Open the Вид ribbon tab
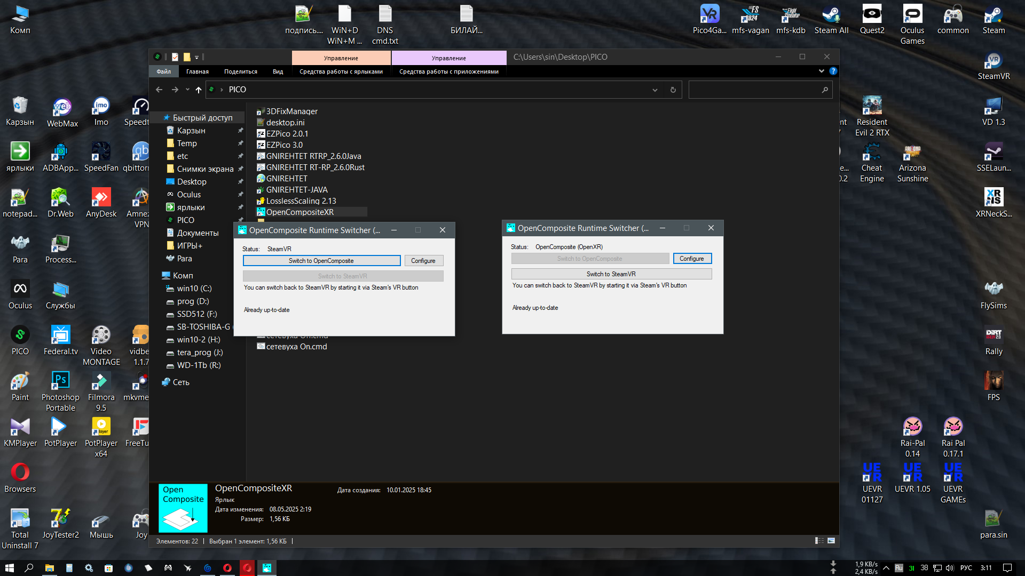This screenshot has height=576, width=1025. tap(278, 71)
